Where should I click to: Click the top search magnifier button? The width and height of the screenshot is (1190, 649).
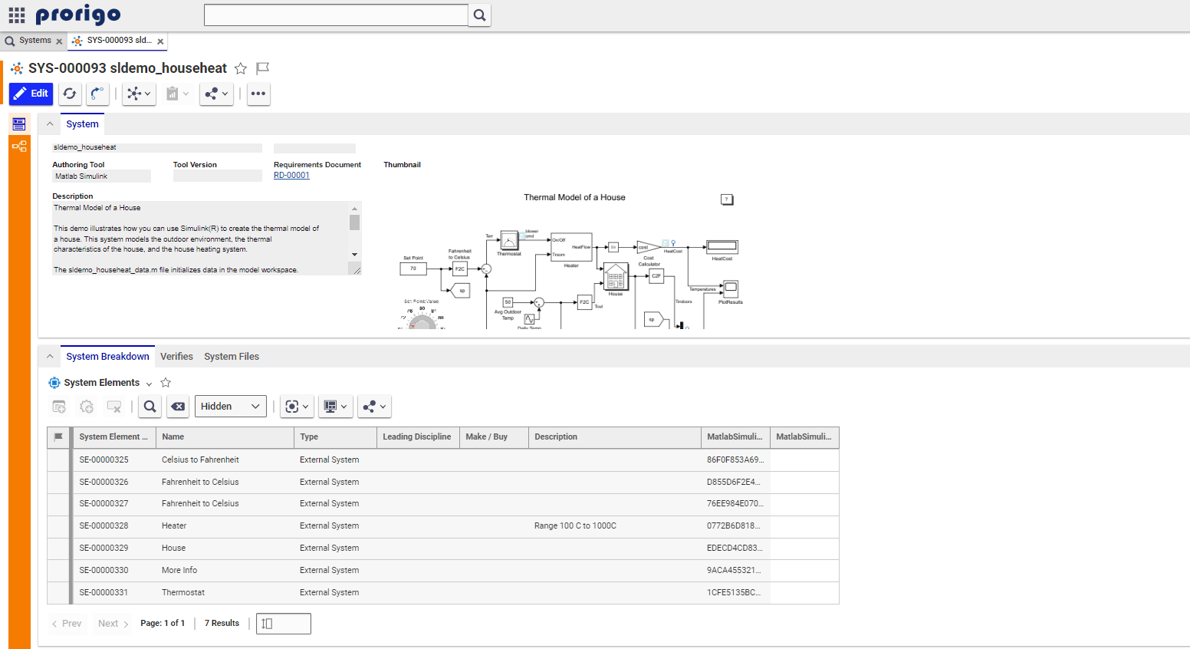coord(479,15)
